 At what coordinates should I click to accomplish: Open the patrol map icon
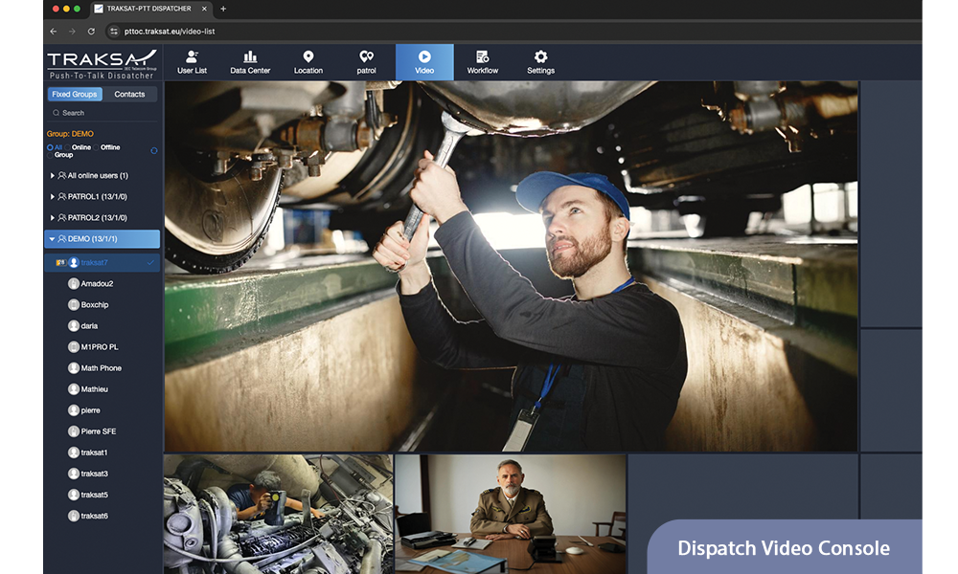(366, 57)
